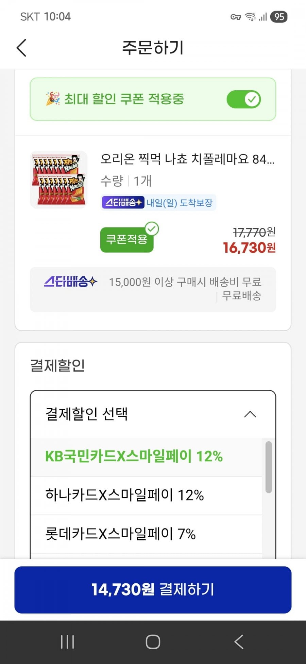Open the 오리온 찍먹 나쵸 product title
The width and height of the screenshot is (306, 664).
187,159
